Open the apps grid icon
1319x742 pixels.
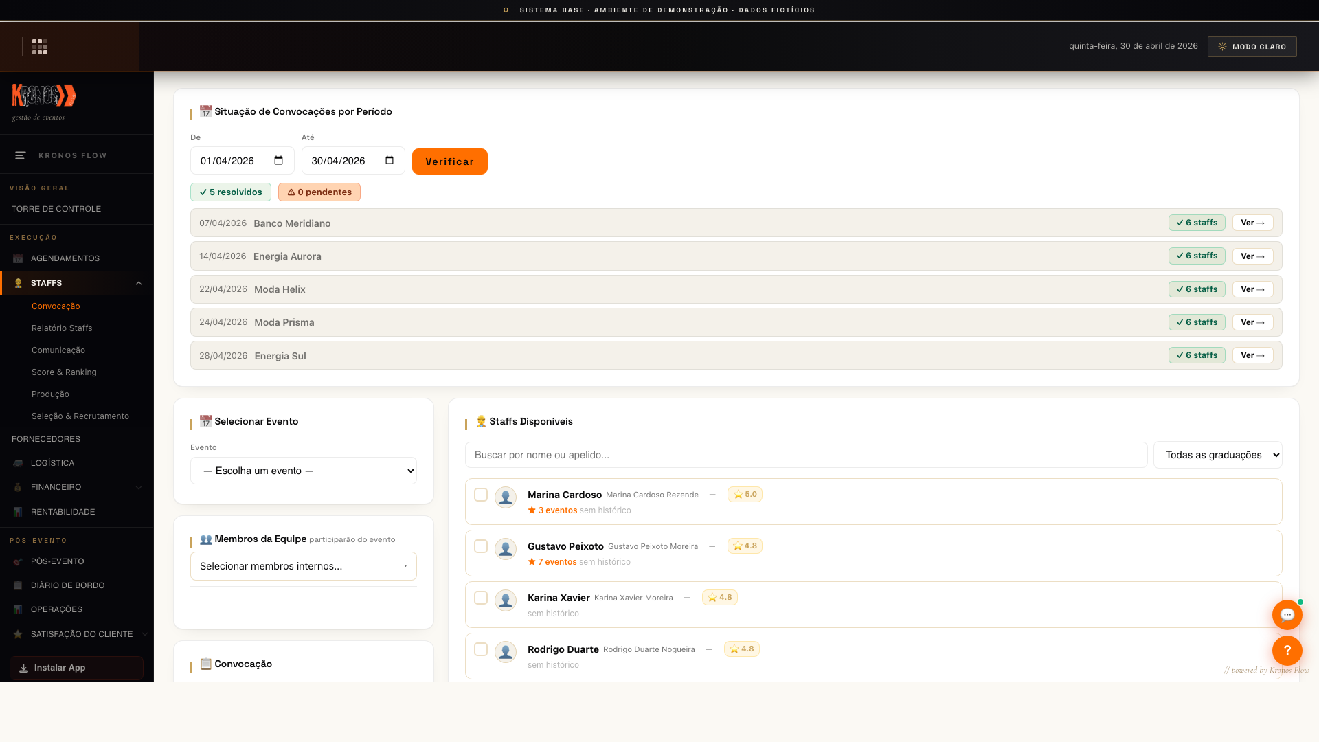click(x=40, y=47)
